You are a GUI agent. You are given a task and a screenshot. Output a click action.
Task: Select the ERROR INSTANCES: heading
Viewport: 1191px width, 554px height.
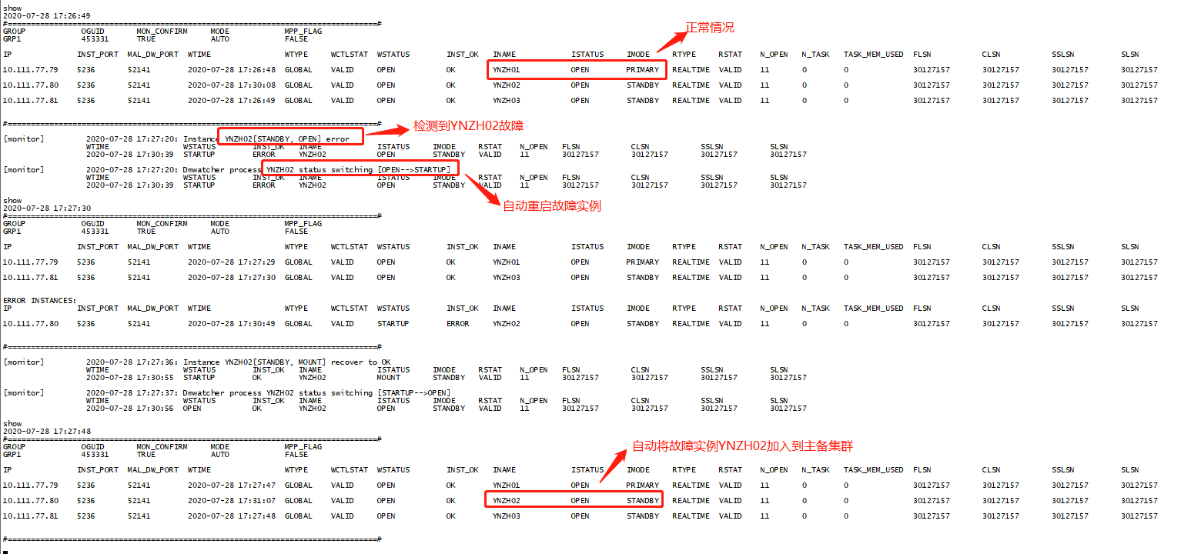point(39,301)
